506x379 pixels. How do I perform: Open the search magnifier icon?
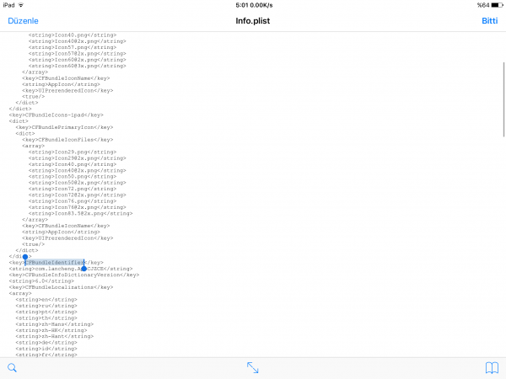[12, 368]
